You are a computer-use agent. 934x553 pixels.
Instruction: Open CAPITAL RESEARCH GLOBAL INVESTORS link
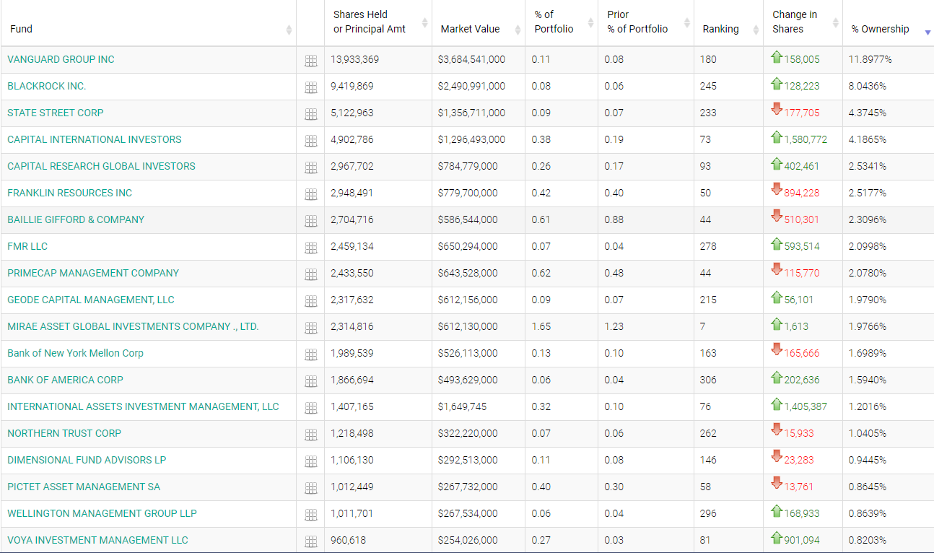click(101, 166)
